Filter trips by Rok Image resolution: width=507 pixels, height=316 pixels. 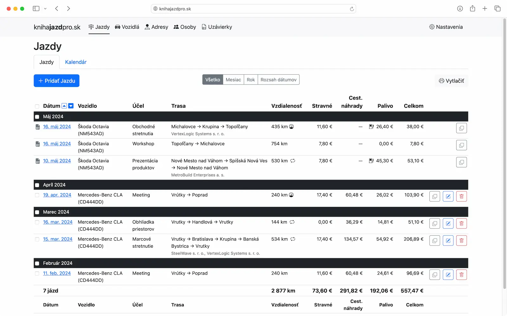tap(251, 80)
